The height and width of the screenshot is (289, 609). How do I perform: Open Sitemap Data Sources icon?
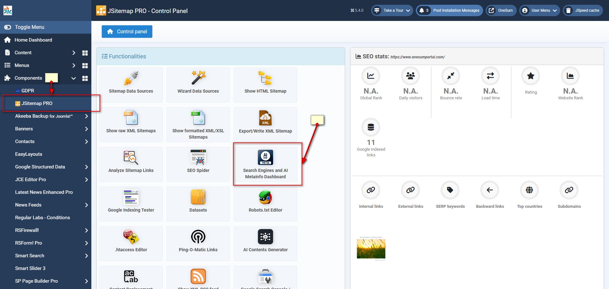click(131, 78)
